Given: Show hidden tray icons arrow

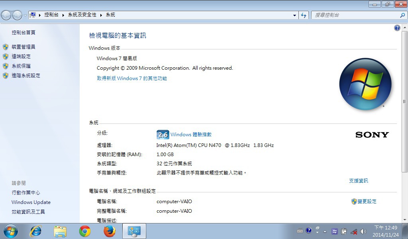Looking at the screenshot, I should [325, 231].
